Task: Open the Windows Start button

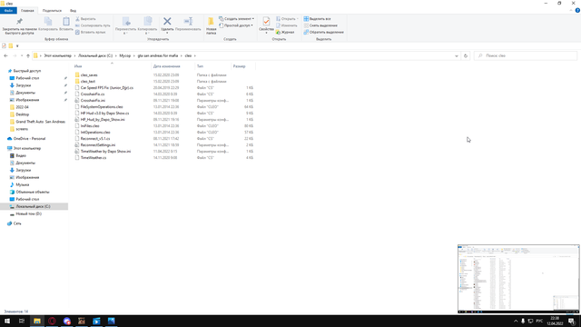Action: (x=7, y=321)
